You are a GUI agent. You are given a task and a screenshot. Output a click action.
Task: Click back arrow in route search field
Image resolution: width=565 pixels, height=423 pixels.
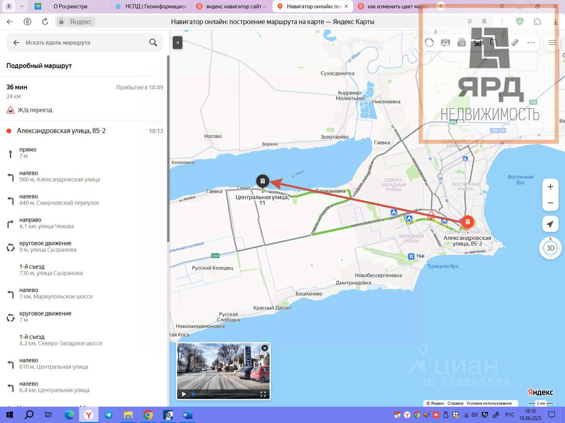point(16,42)
